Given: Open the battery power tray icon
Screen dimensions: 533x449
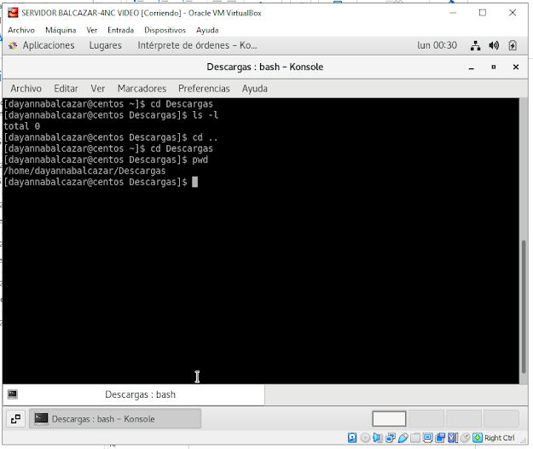Looking at the screenshot, I should [x=513, y=45].
